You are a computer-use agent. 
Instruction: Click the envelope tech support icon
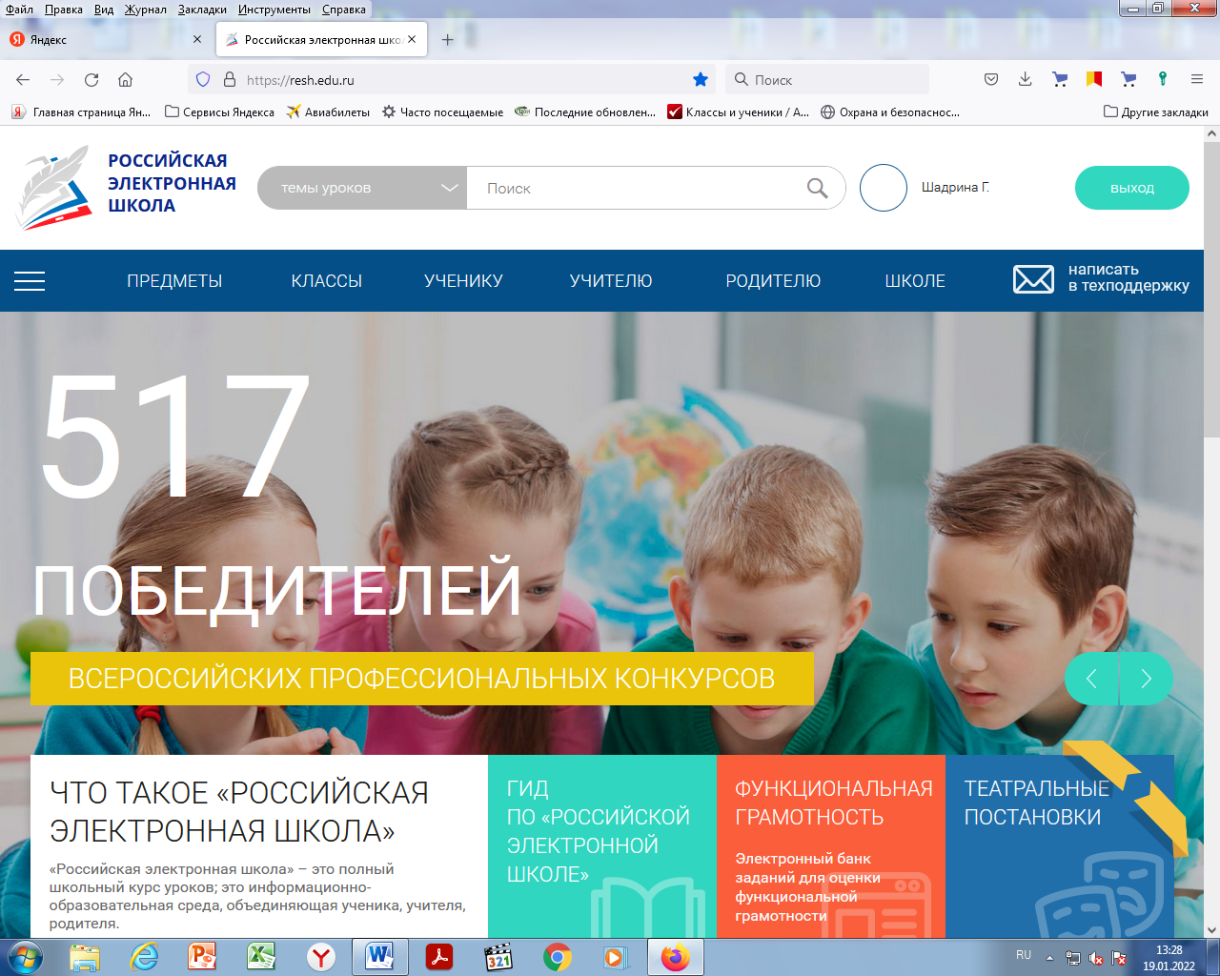point(1033,279)
